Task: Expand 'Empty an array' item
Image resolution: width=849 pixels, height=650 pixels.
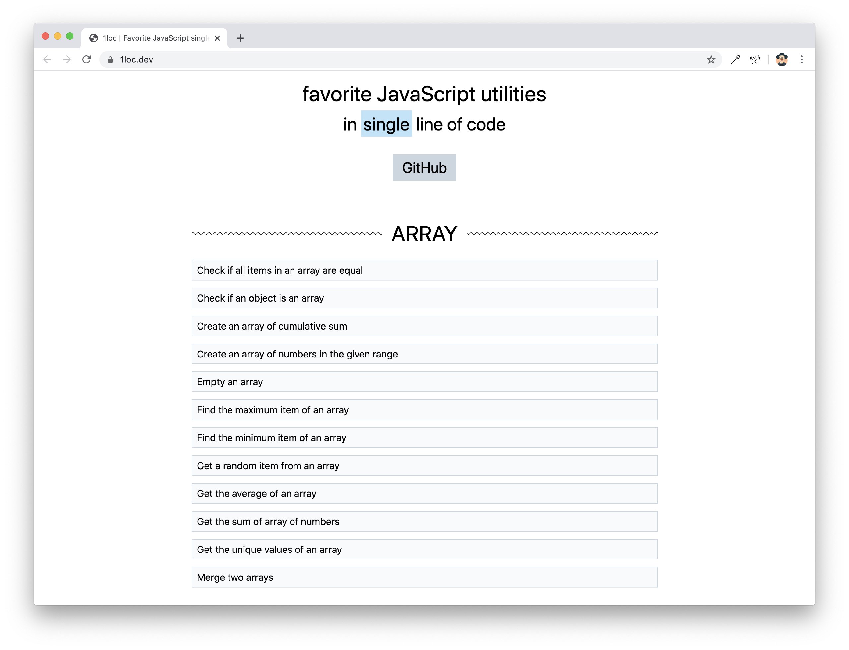Action: tap(424, 382)
